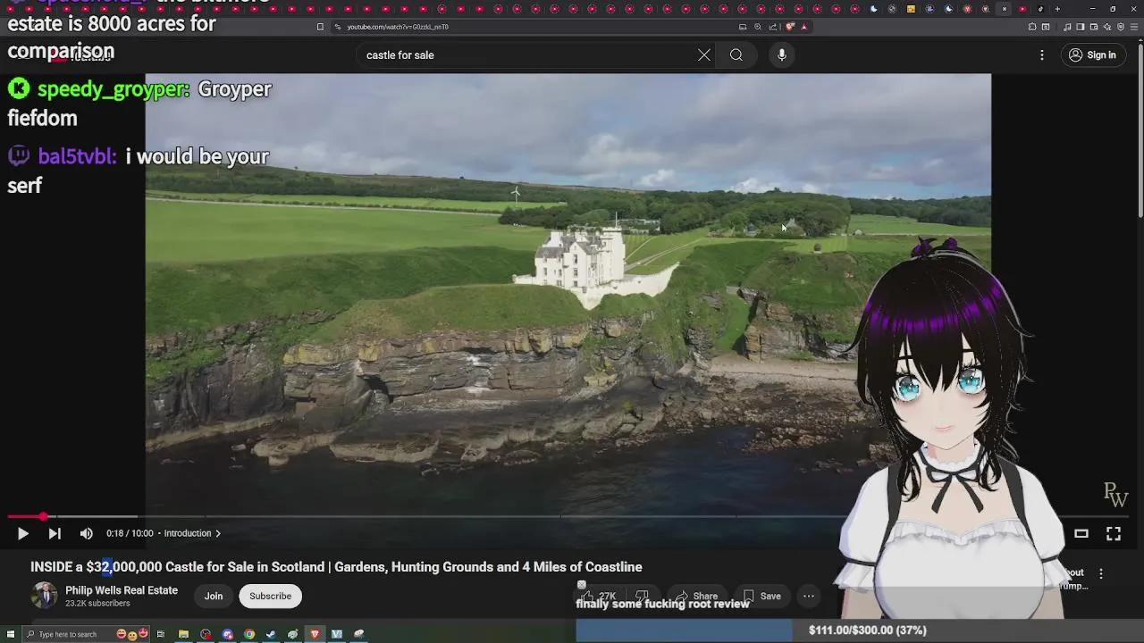This screenshot has height=643, width=1144.
Task: Bookmark this page icon in address bar
Action: (320, 27)
